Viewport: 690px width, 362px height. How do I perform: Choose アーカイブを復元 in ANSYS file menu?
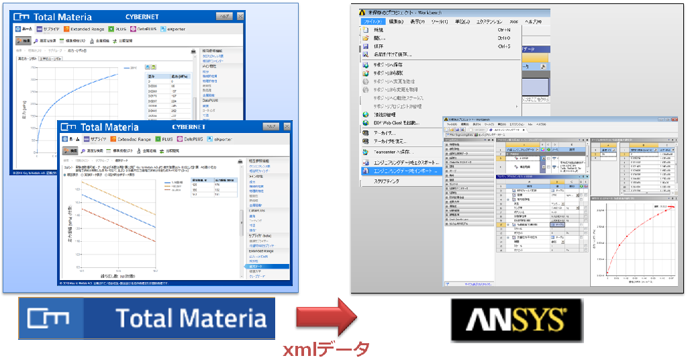click(390, 141)
